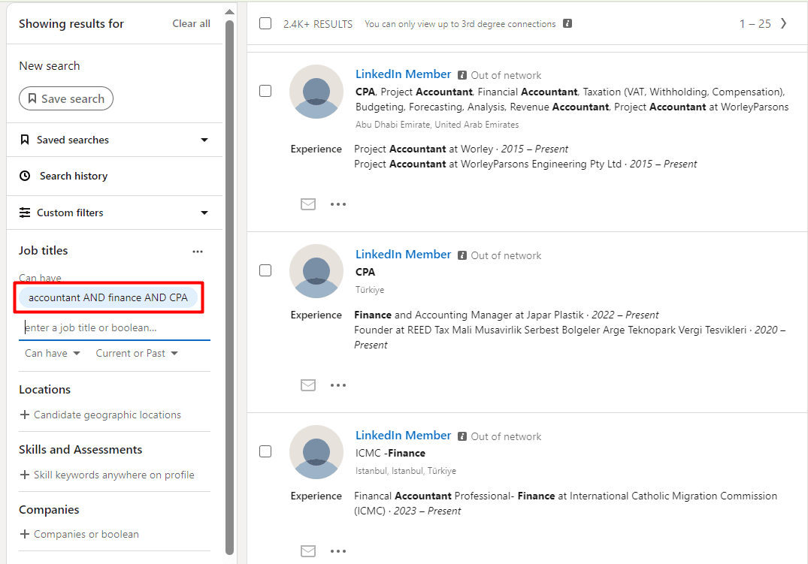Go to next results page arrow
The width and height of the screenshot is (808, 564).
tap(784, 23)
